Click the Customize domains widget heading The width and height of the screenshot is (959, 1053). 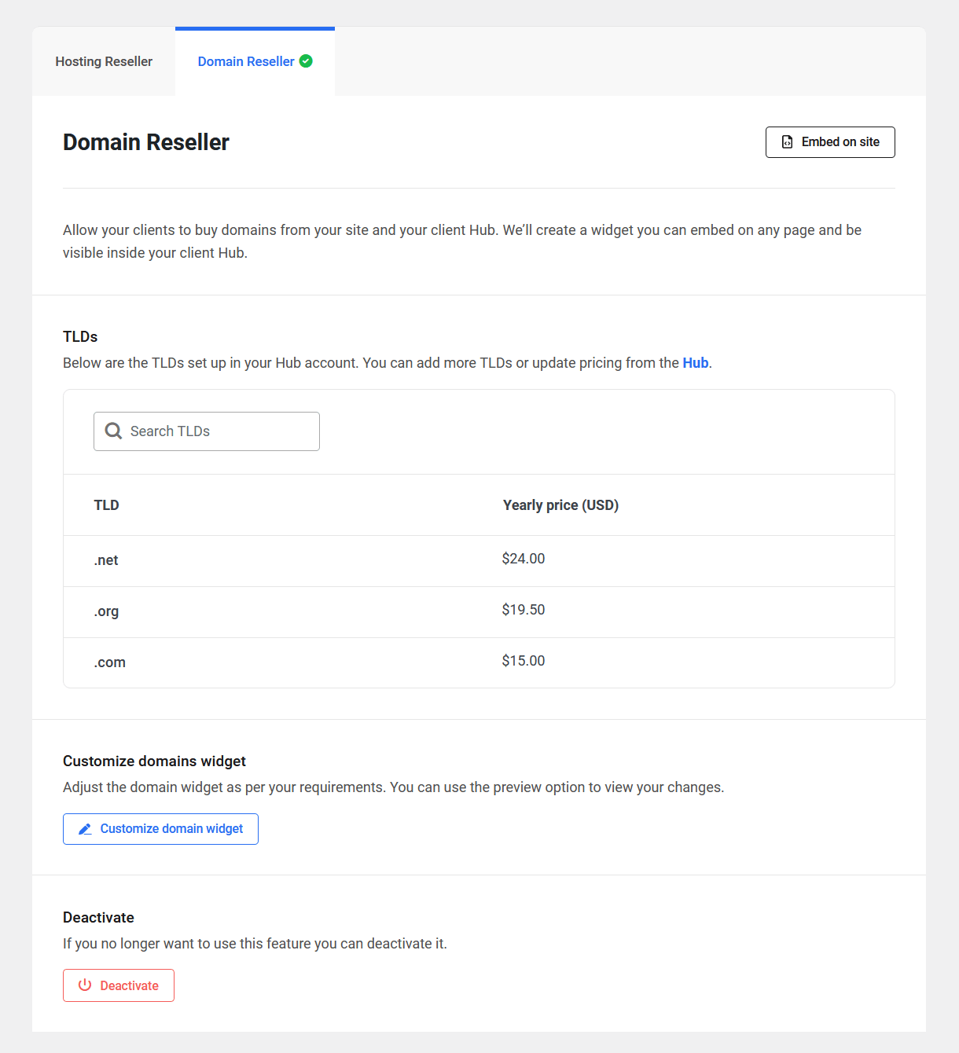154,761
